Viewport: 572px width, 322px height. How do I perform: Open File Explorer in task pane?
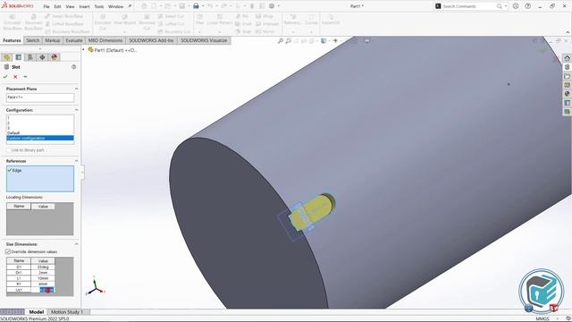coord(567,76)
